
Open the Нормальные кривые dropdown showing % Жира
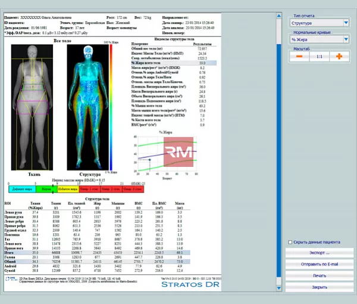click(320, 39)
